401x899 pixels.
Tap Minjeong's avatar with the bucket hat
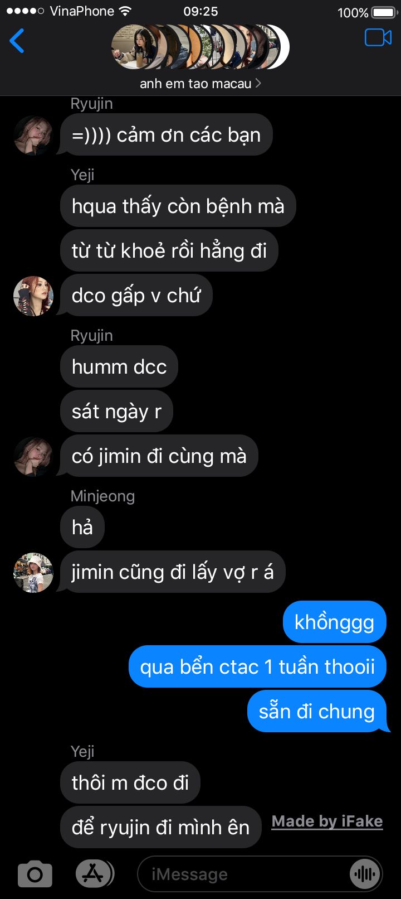[33, 573]
